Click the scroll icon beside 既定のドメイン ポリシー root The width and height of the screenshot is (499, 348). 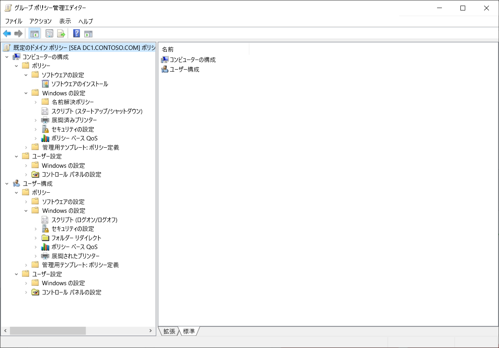(x=7, y=48)
